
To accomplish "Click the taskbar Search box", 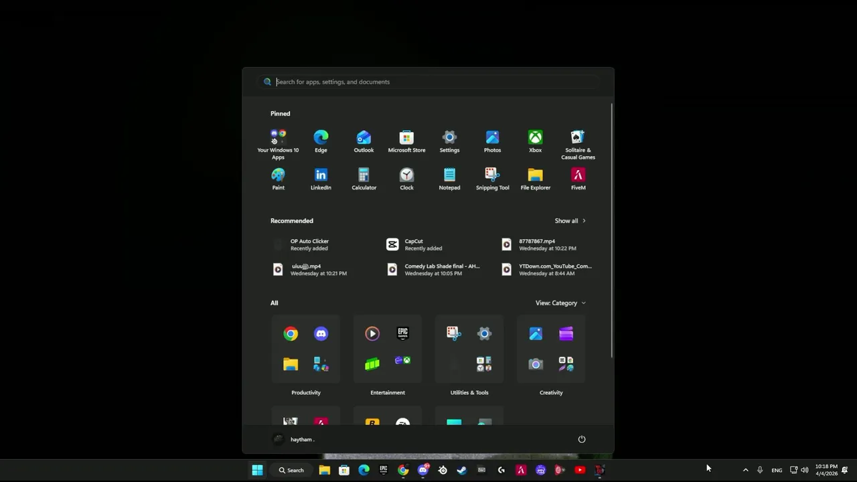I will tap(291, 470).
